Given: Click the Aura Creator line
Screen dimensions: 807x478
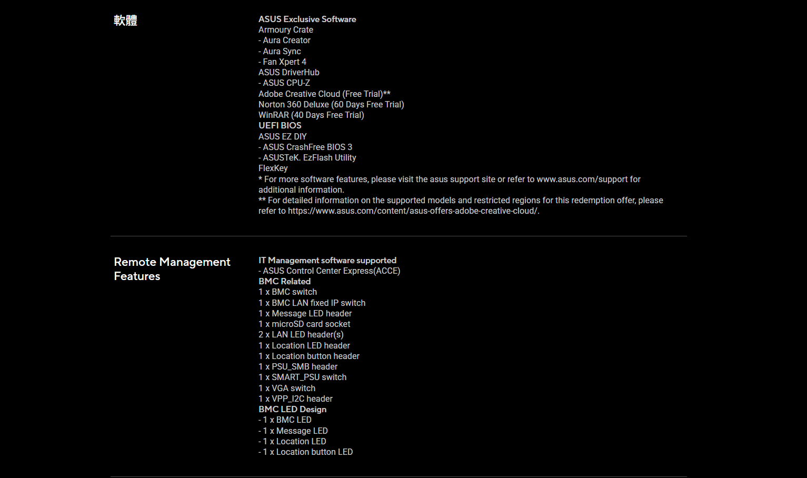Looking at the screenshot, I should [284, 41].
